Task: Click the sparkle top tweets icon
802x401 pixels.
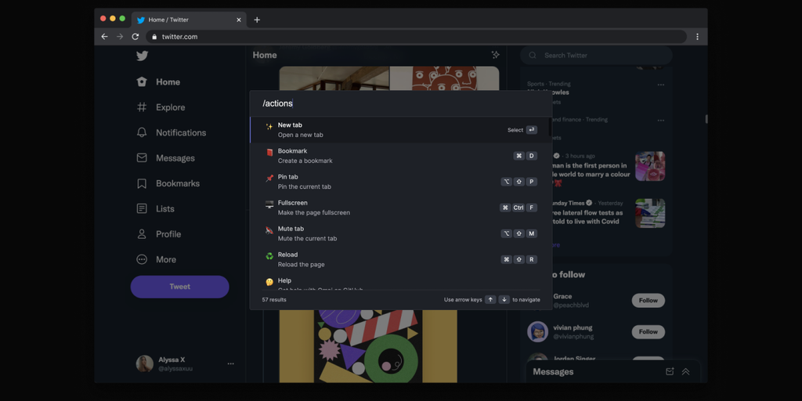Action: (495, 55)
